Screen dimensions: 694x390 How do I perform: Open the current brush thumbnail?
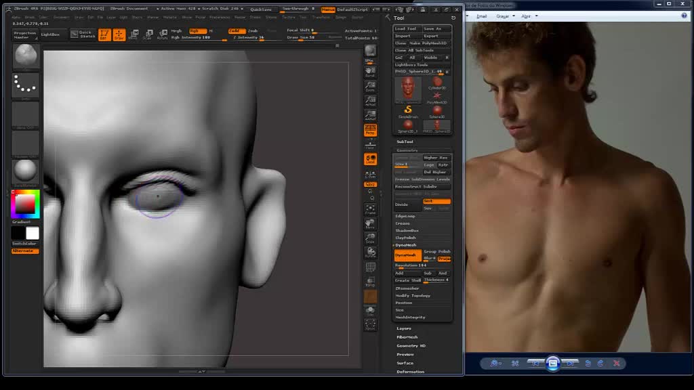pyautogui.click(x=25, y=57)
